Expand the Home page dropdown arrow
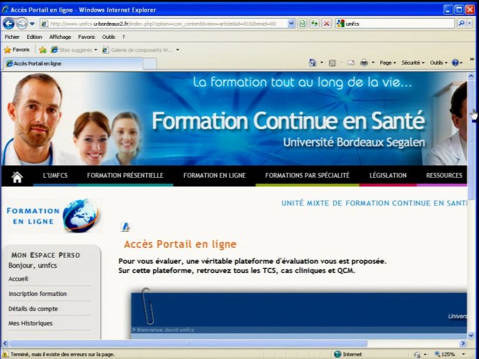 click(x=321, y=62)
